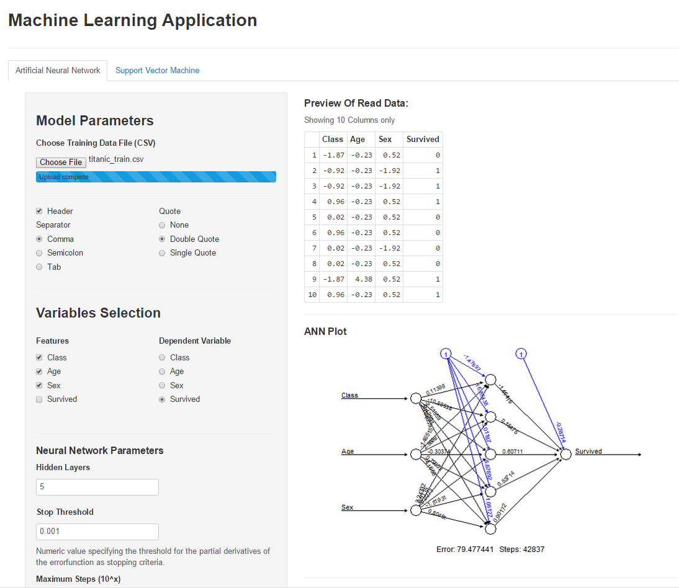Click the Survived label in ANN plot

point(588,452)
